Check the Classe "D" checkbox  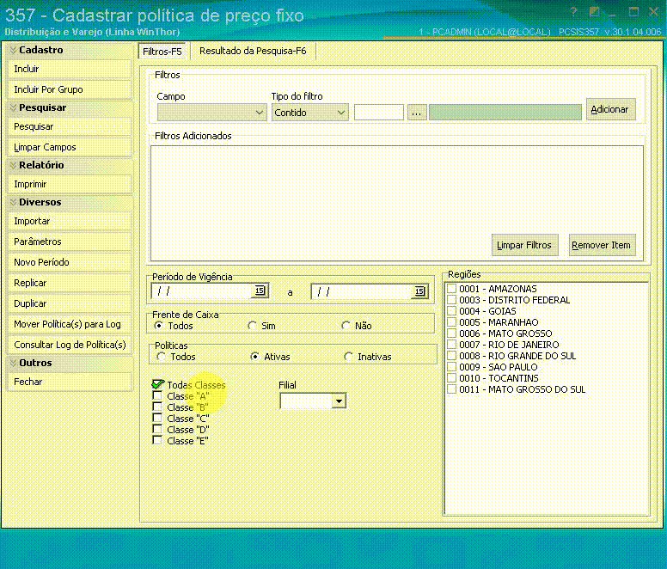(x=157, y=429)
